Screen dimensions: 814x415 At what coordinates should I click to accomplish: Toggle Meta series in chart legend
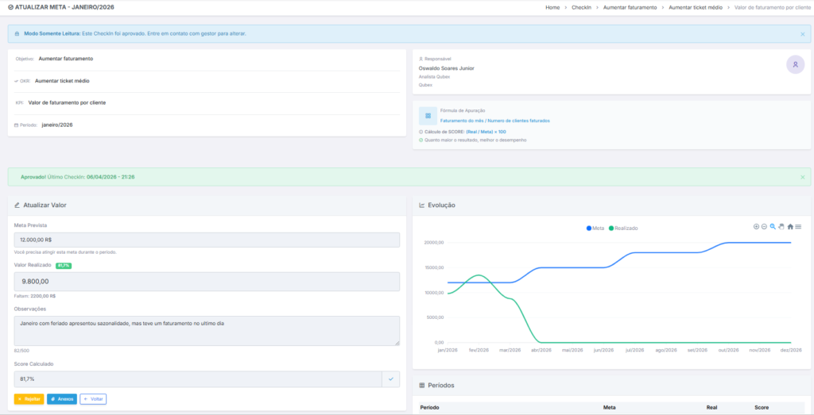[x=595, y=228]
